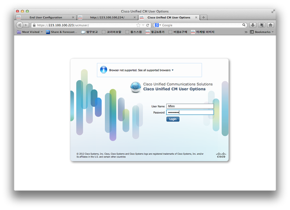The image size is (290, 210).
Task: Expand See all supported browsers arrow
Action: point(173,70)
